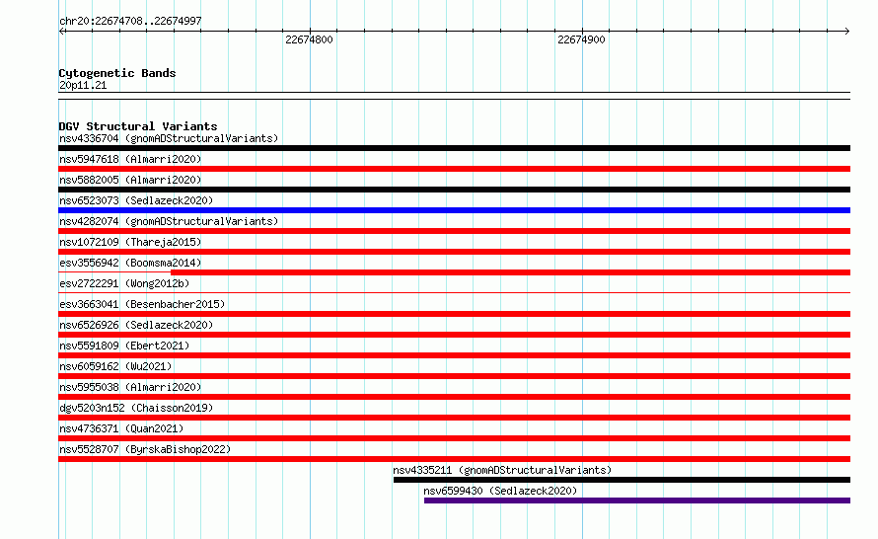Click the chr20:22674708..22674997 coordinate label
Screen dimensions: 878x539
tap(130, 21)
